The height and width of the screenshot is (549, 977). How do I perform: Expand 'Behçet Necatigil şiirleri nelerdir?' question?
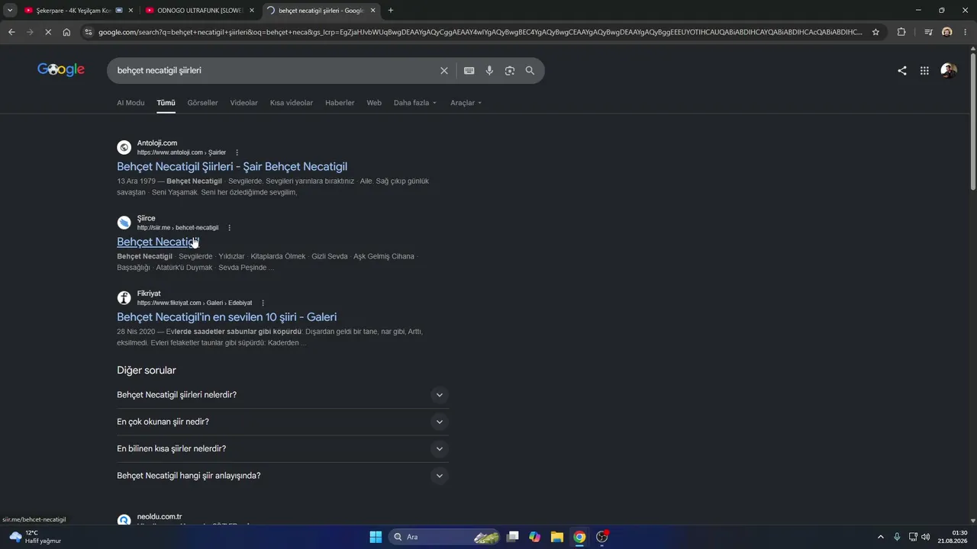pyautogui.click(x=282, y=395)
